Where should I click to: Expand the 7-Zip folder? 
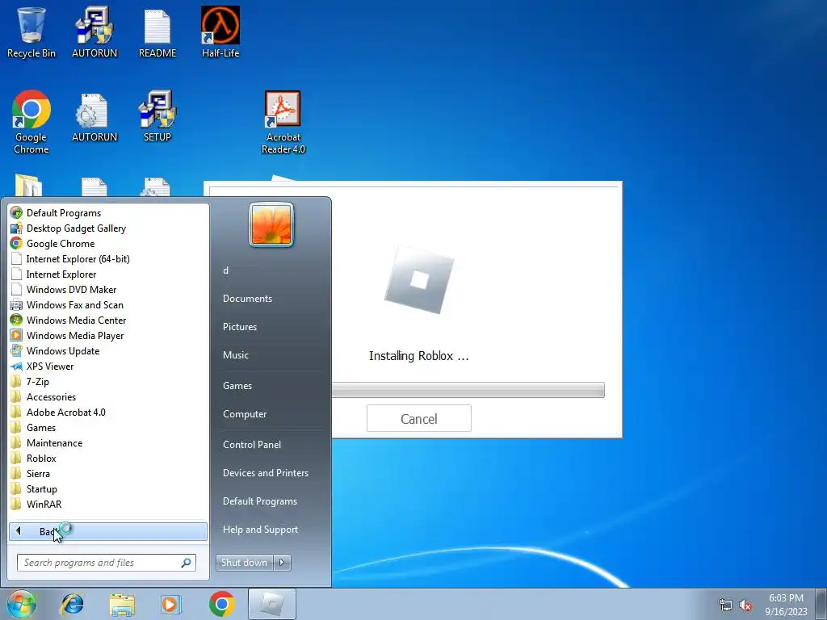108,381
